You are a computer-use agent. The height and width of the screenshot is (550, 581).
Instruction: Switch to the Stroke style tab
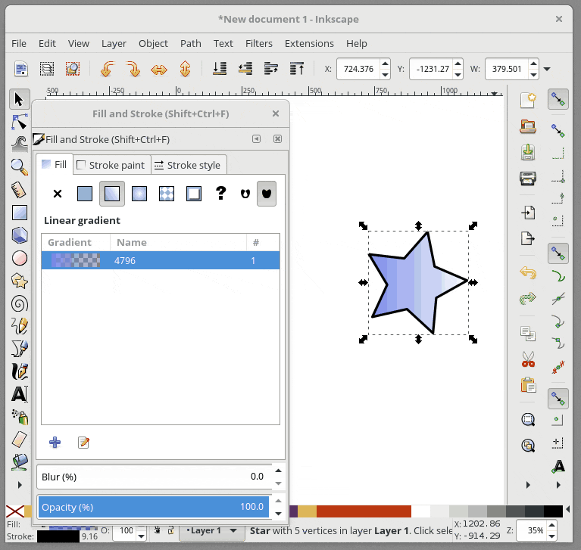coord(187,165)
